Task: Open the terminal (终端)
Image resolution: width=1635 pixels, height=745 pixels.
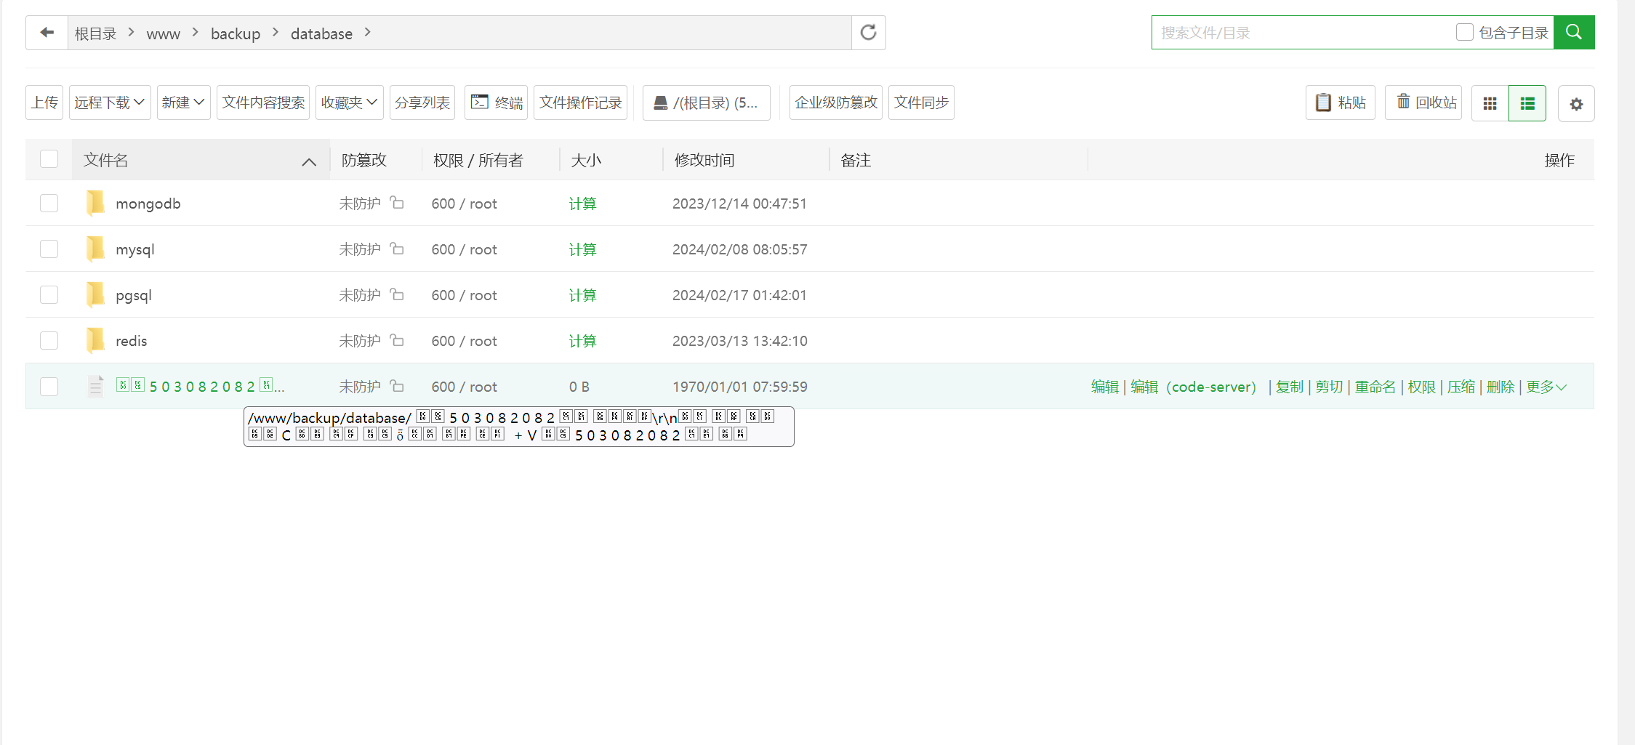Action: coord(497,102)
